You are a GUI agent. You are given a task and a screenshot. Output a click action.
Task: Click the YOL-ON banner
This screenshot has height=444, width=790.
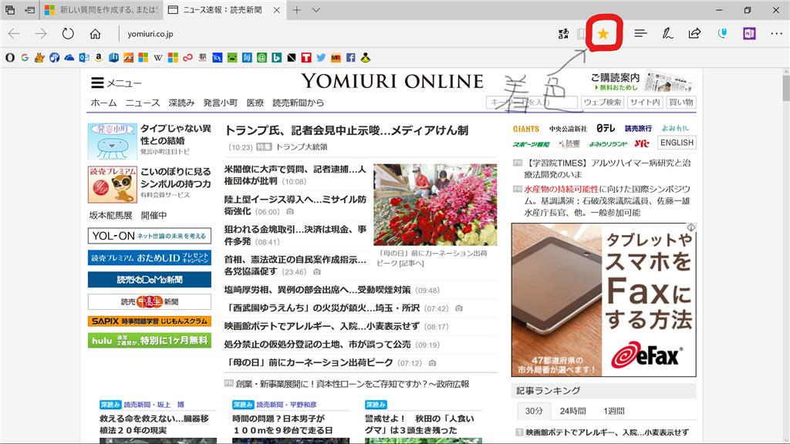[x=150, y=236]
